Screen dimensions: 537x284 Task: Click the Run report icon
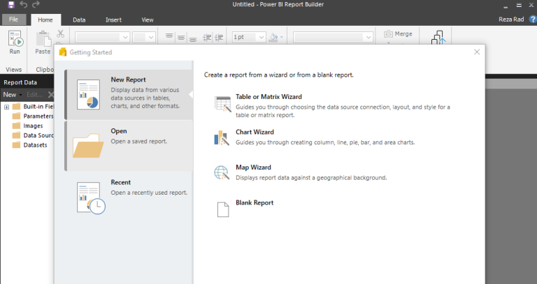pos(15,40)
